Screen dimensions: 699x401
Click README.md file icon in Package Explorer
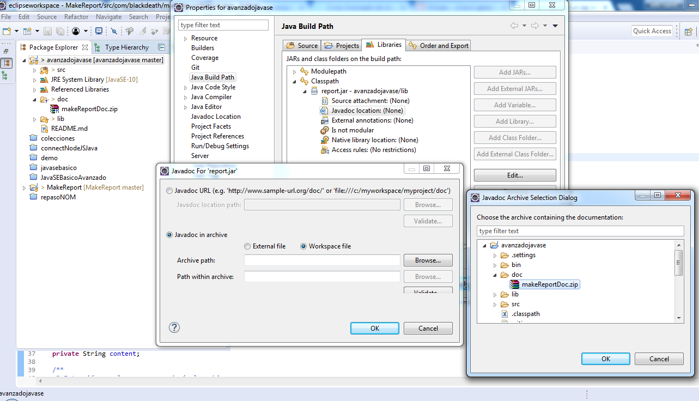[46, 129]
